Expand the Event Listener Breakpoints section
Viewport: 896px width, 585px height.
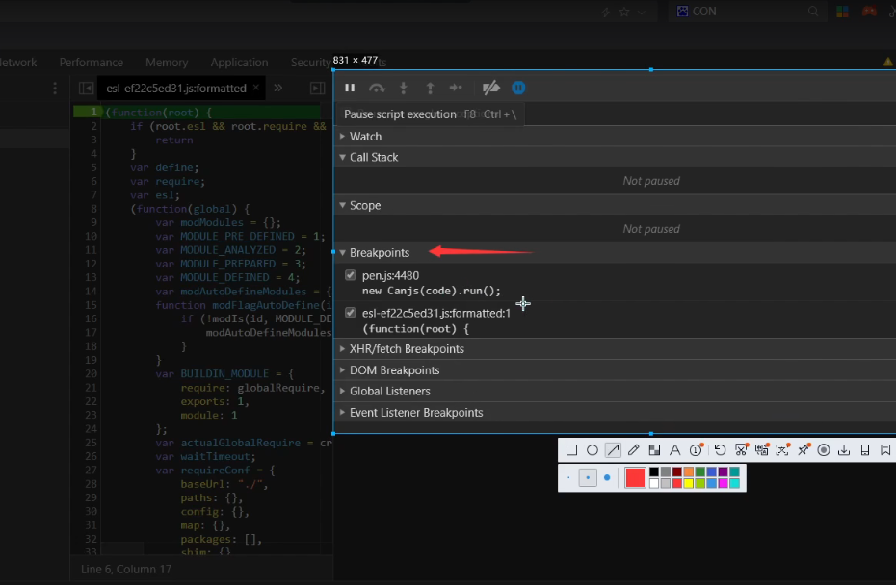click(x=415, y=413)
